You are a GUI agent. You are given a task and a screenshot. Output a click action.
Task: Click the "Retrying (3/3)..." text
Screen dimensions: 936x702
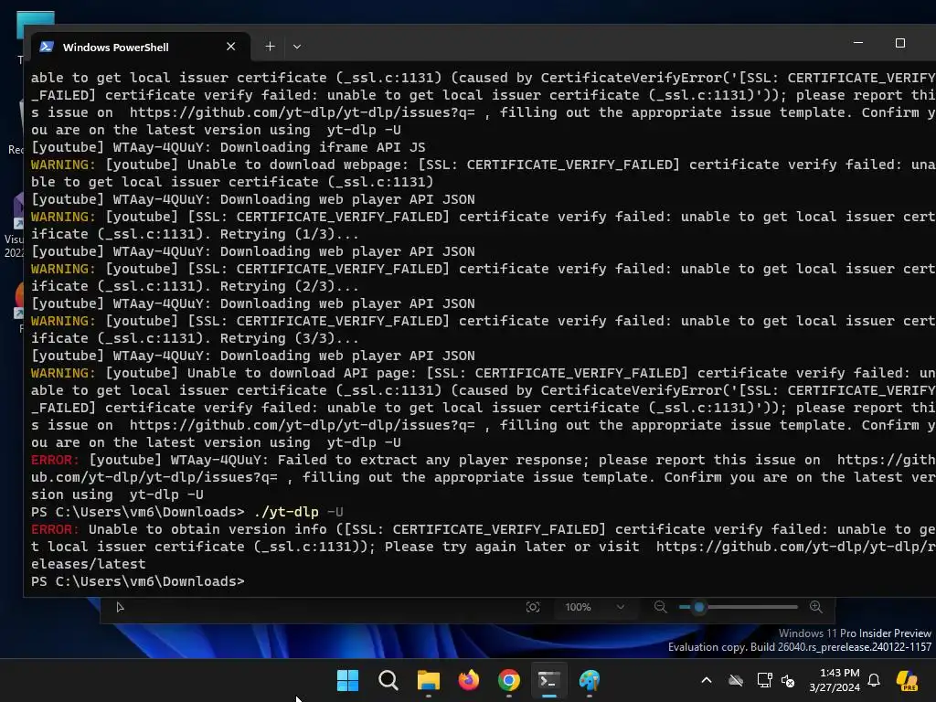coord(289,338)
